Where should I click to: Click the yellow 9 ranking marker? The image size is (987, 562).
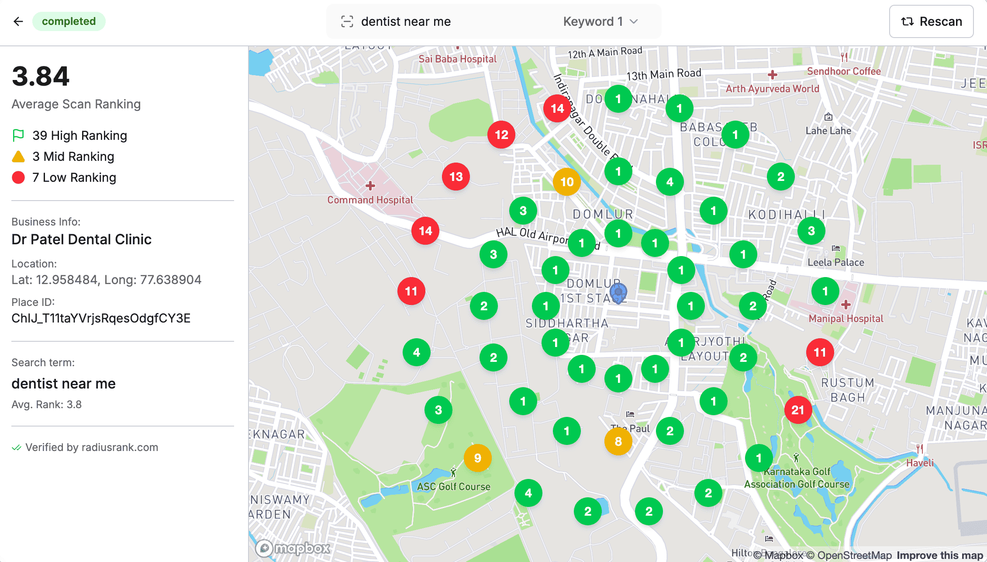tap(477, 458)
